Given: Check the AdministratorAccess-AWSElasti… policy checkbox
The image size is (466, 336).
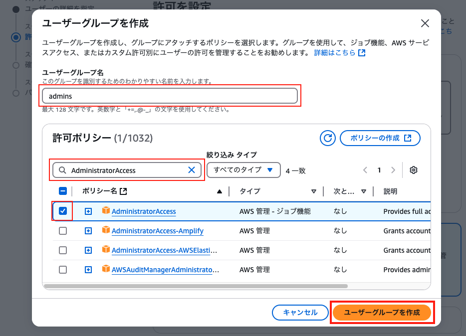Looking at the screenshot, I should [x=63, y=250].
